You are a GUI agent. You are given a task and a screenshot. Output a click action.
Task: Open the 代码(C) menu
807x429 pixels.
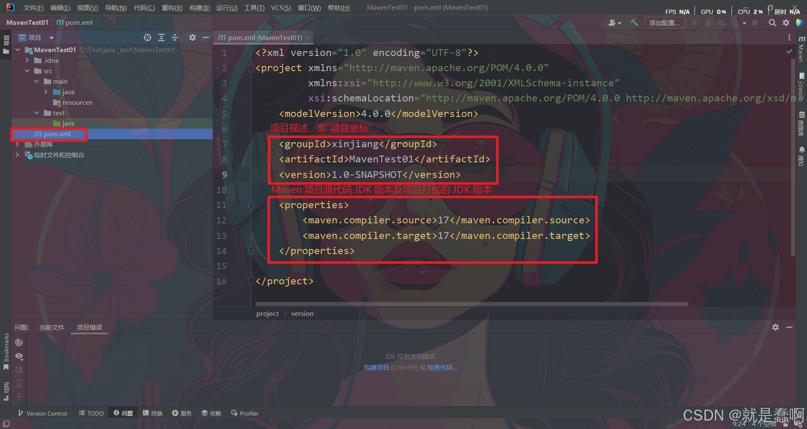[144, 8]
